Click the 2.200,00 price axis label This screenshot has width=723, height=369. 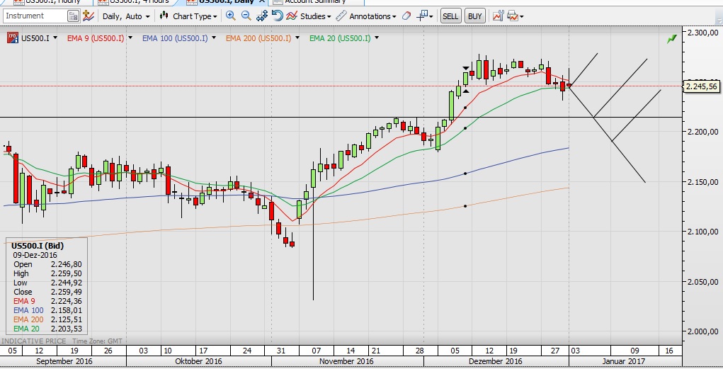(702, 132)
